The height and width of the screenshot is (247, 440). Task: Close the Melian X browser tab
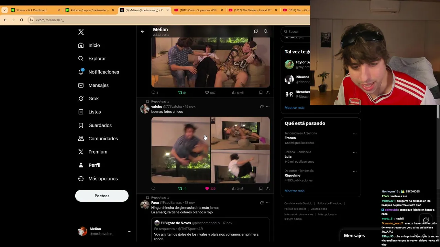click(167, 10)
